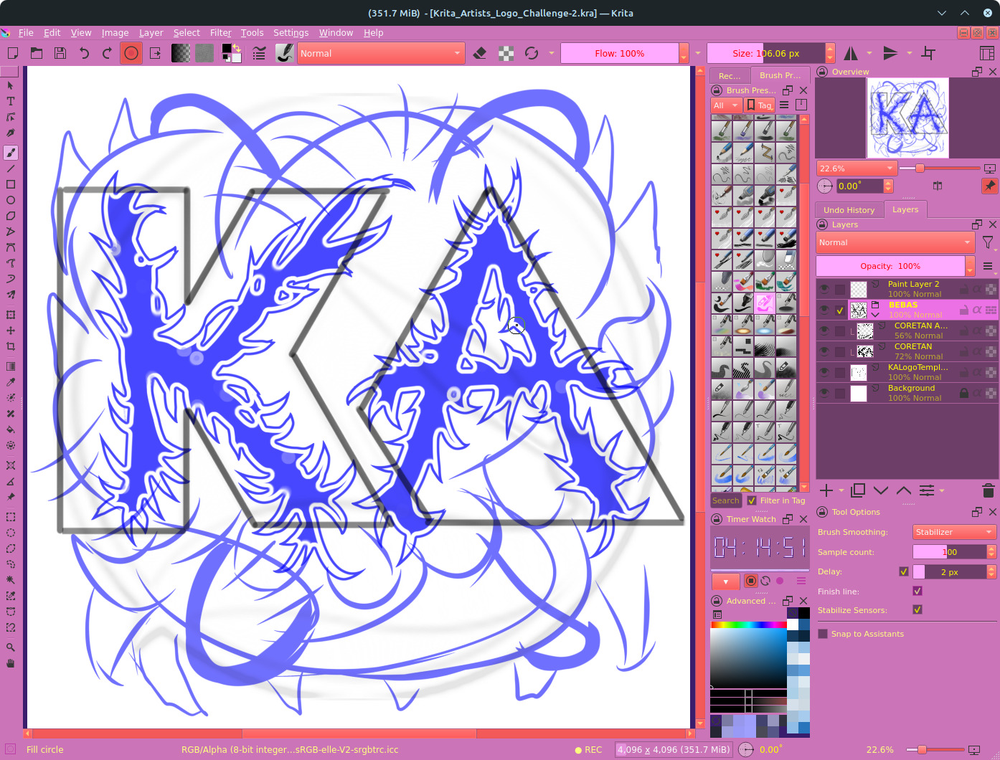Duplicate the current layer

click(x=858, y=490)
